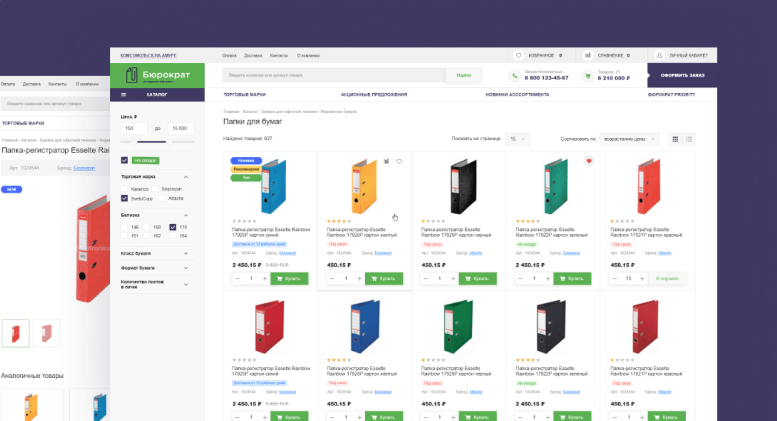Uncheck the На складе filter checkbox
Image resolution: width=777 pixels, height=421 pixels.
(x=125, y=161)
